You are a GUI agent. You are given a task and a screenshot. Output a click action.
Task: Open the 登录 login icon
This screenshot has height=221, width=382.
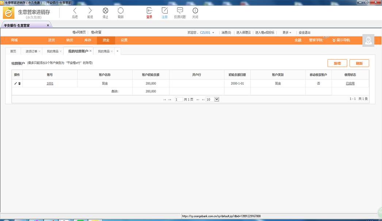point(149,11)
